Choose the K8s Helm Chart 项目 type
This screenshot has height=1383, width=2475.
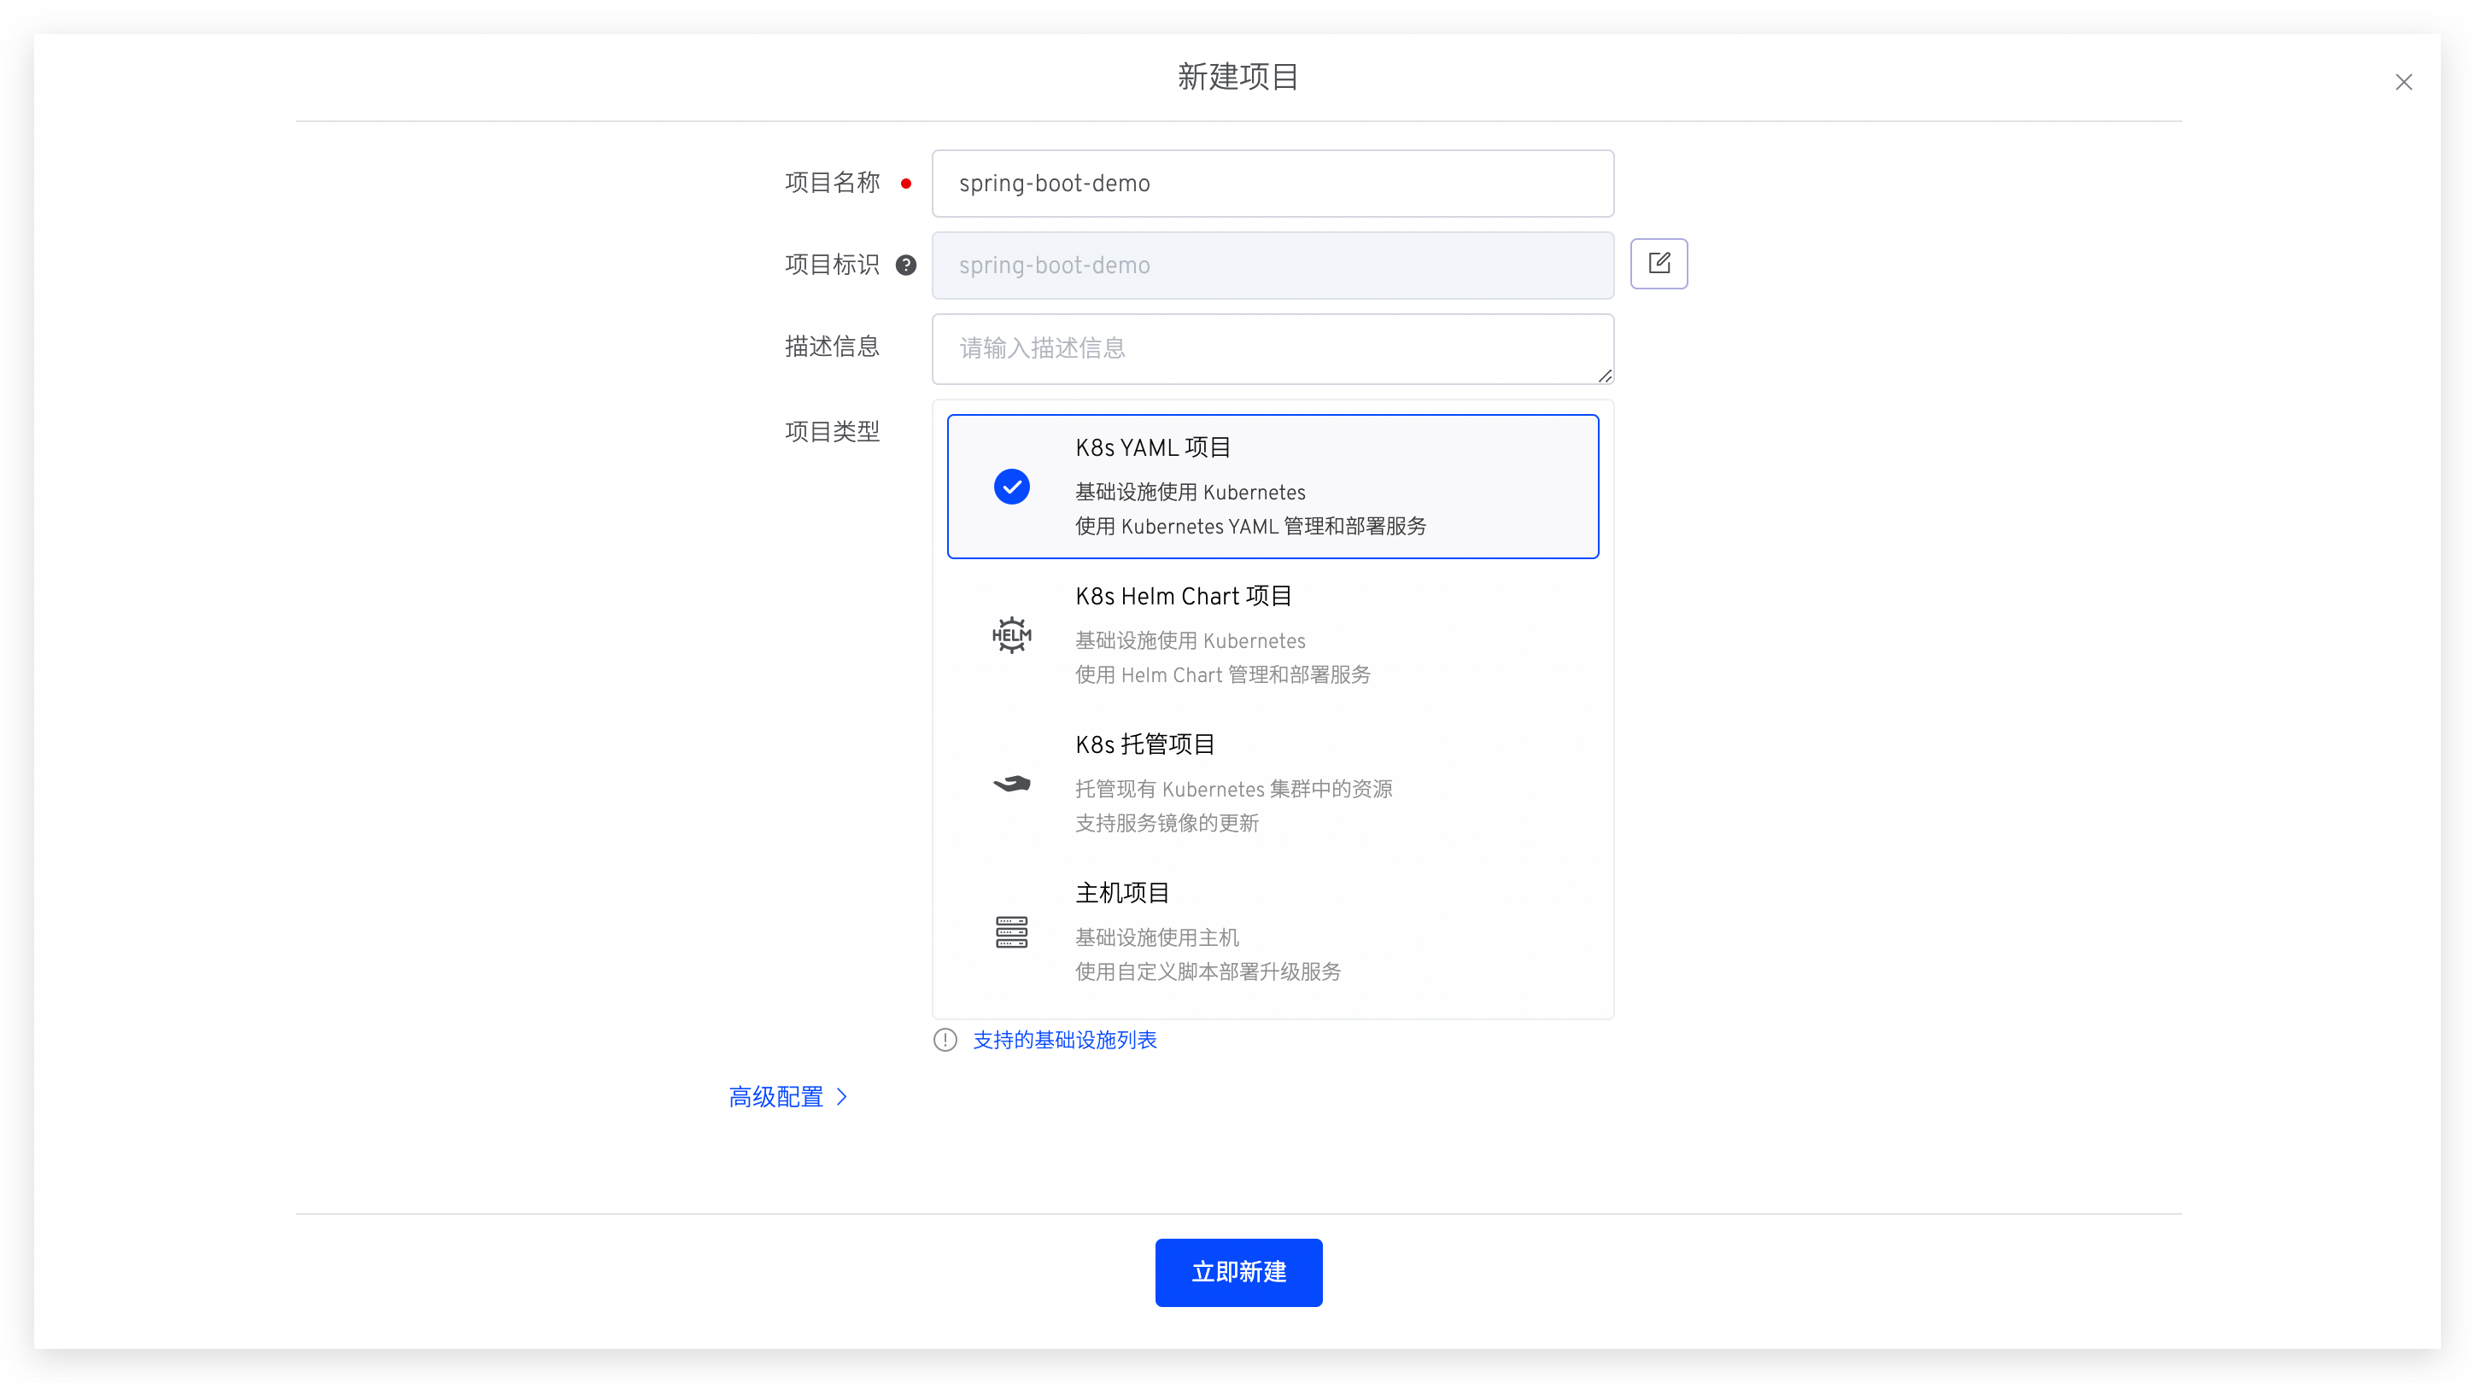coord(1273,635)
